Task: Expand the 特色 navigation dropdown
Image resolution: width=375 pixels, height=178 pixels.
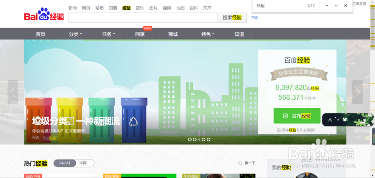Action: click(208, 34)
